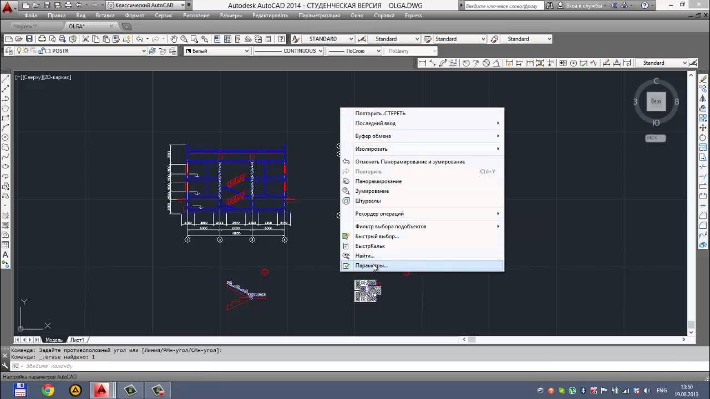Choose Быстрый выбор... in the context menu

click(422, 236)
